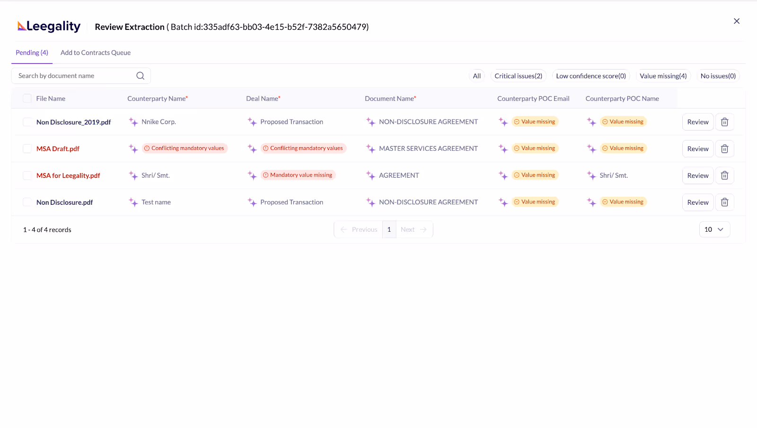
Task: Select checkbox for MSA Draft.pdf
Action: point(27,149)
